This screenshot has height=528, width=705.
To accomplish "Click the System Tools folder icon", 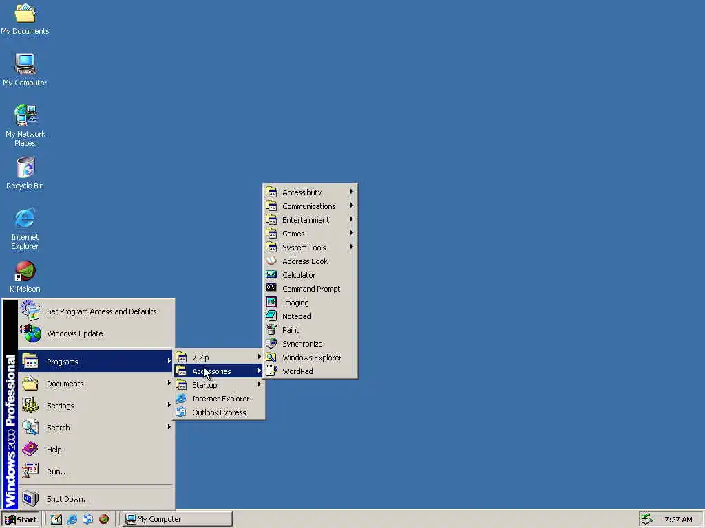I will tap(271, 247).
